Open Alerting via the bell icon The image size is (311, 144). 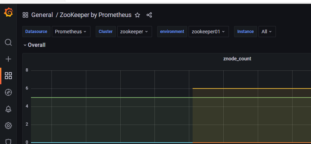tap(8, 109)
